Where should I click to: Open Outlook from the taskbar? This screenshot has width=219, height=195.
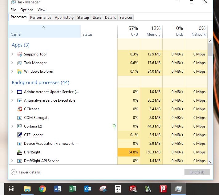[88, 189]
